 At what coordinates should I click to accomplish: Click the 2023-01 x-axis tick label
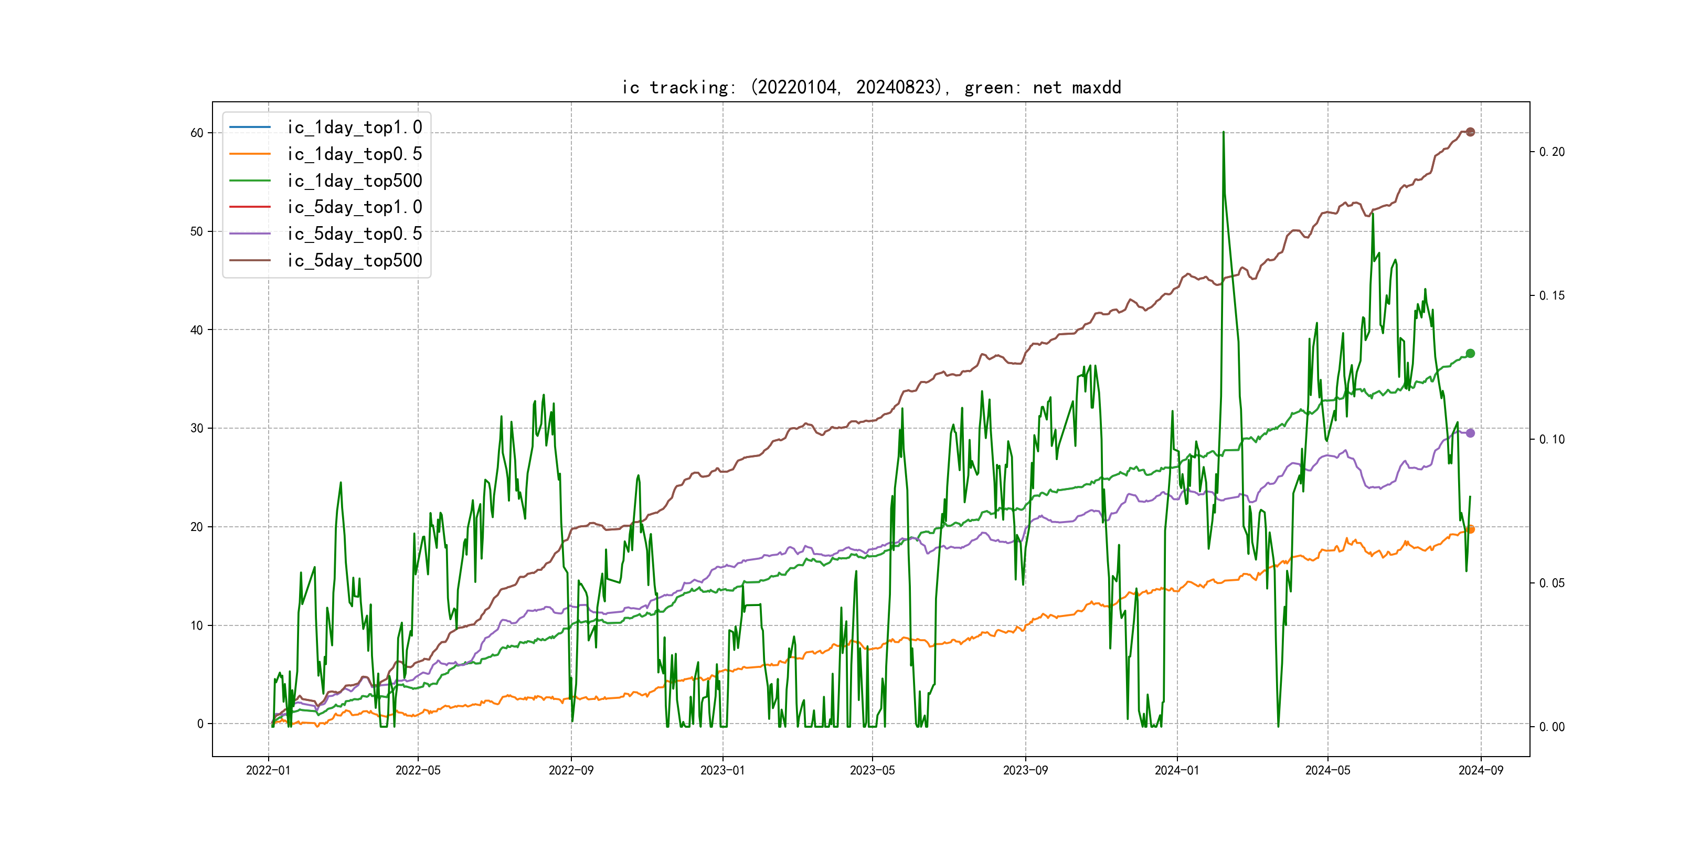tap(722, 770)
